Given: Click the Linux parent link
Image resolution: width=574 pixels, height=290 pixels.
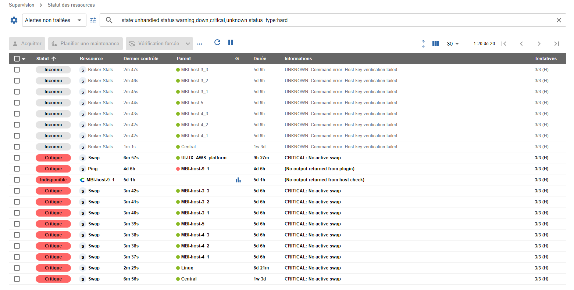Looking at the screenshot, I should [x=187, y=268].
